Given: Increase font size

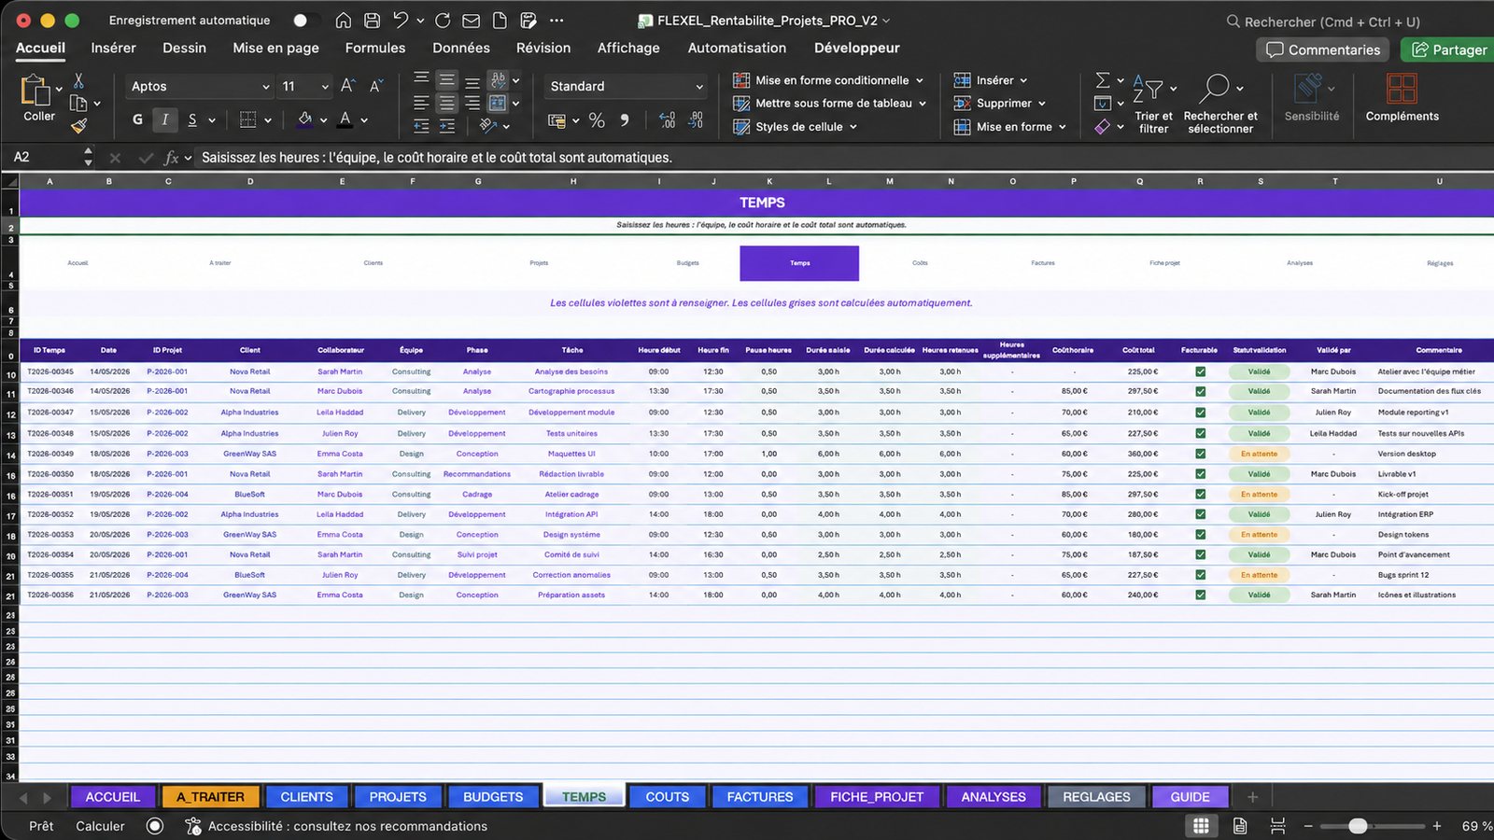Looking at the screenshot, I should [347, 86].
